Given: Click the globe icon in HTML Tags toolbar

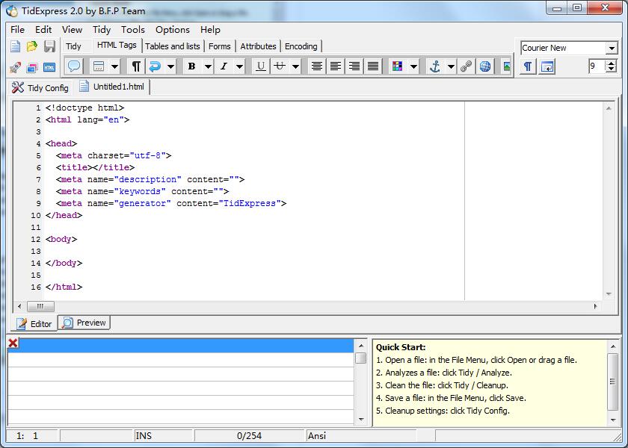Looking at the screenshot, I should tap(485, 66).
